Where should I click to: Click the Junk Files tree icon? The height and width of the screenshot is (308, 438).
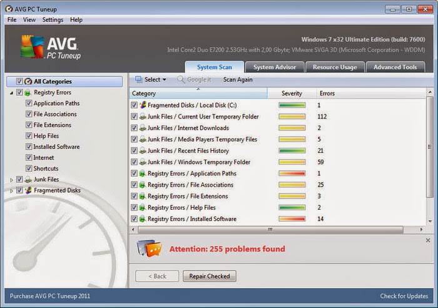click(28, 180)
